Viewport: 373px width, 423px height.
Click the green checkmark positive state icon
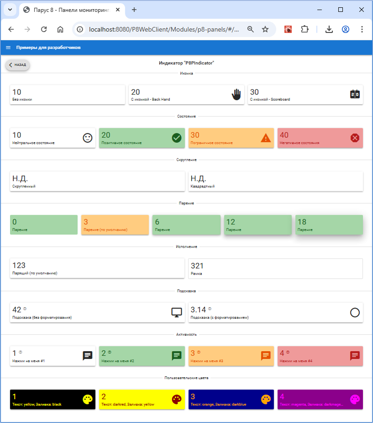[x=176, y=138]
